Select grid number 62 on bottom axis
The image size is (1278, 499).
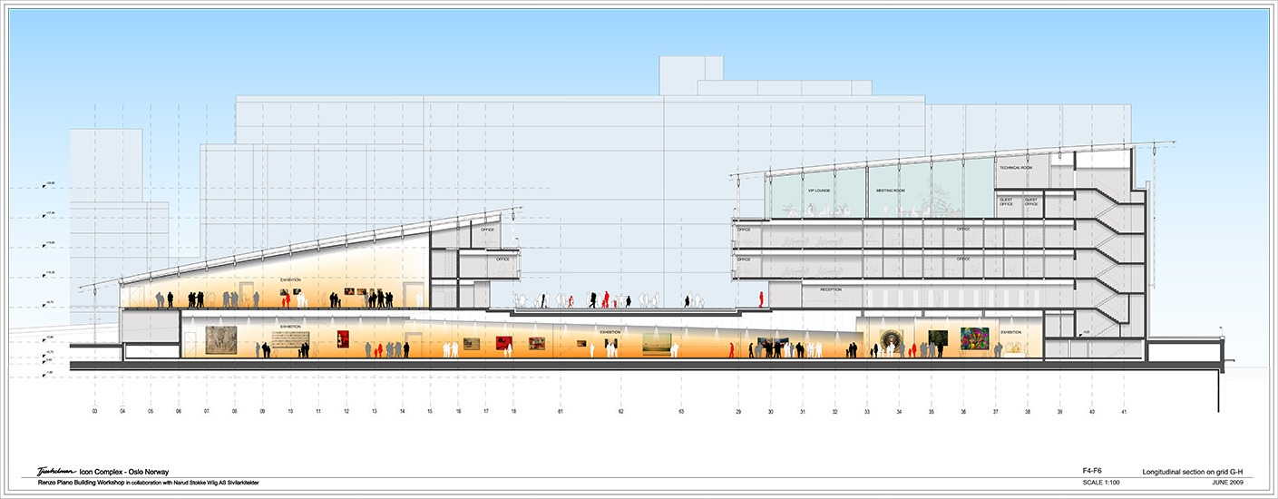pyautogui.click(x=620, y=412)
